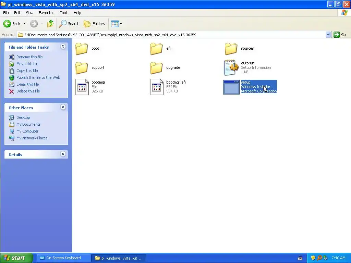Select the setup application icon

[231, 87]
